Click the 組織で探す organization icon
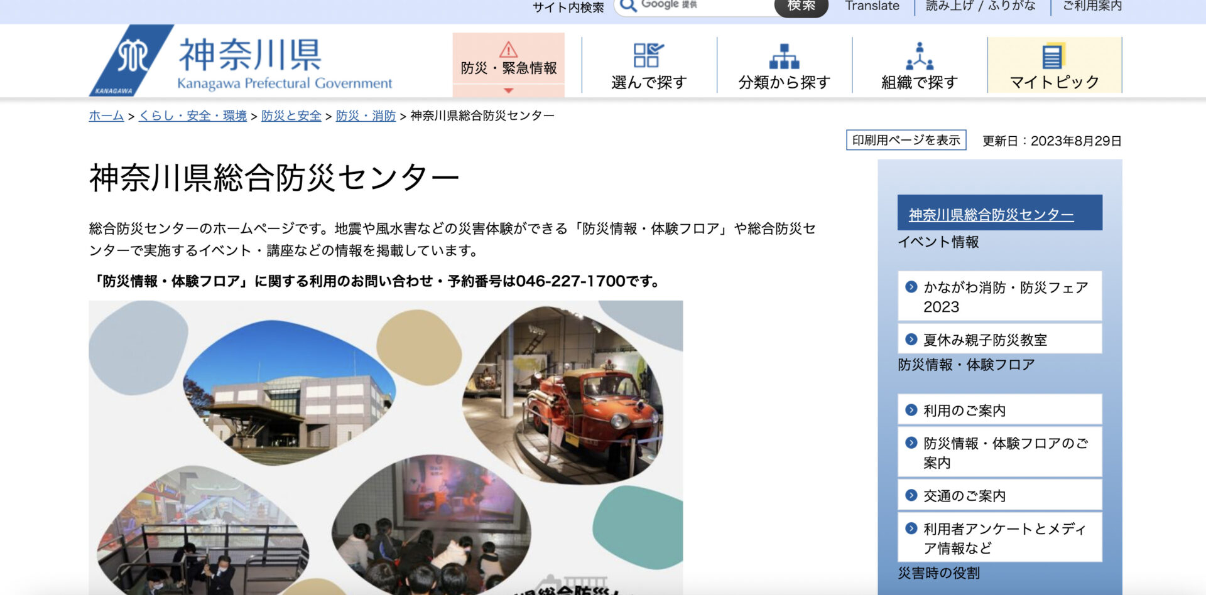The width and height of the screenshot is (1206, 595). 919,56
